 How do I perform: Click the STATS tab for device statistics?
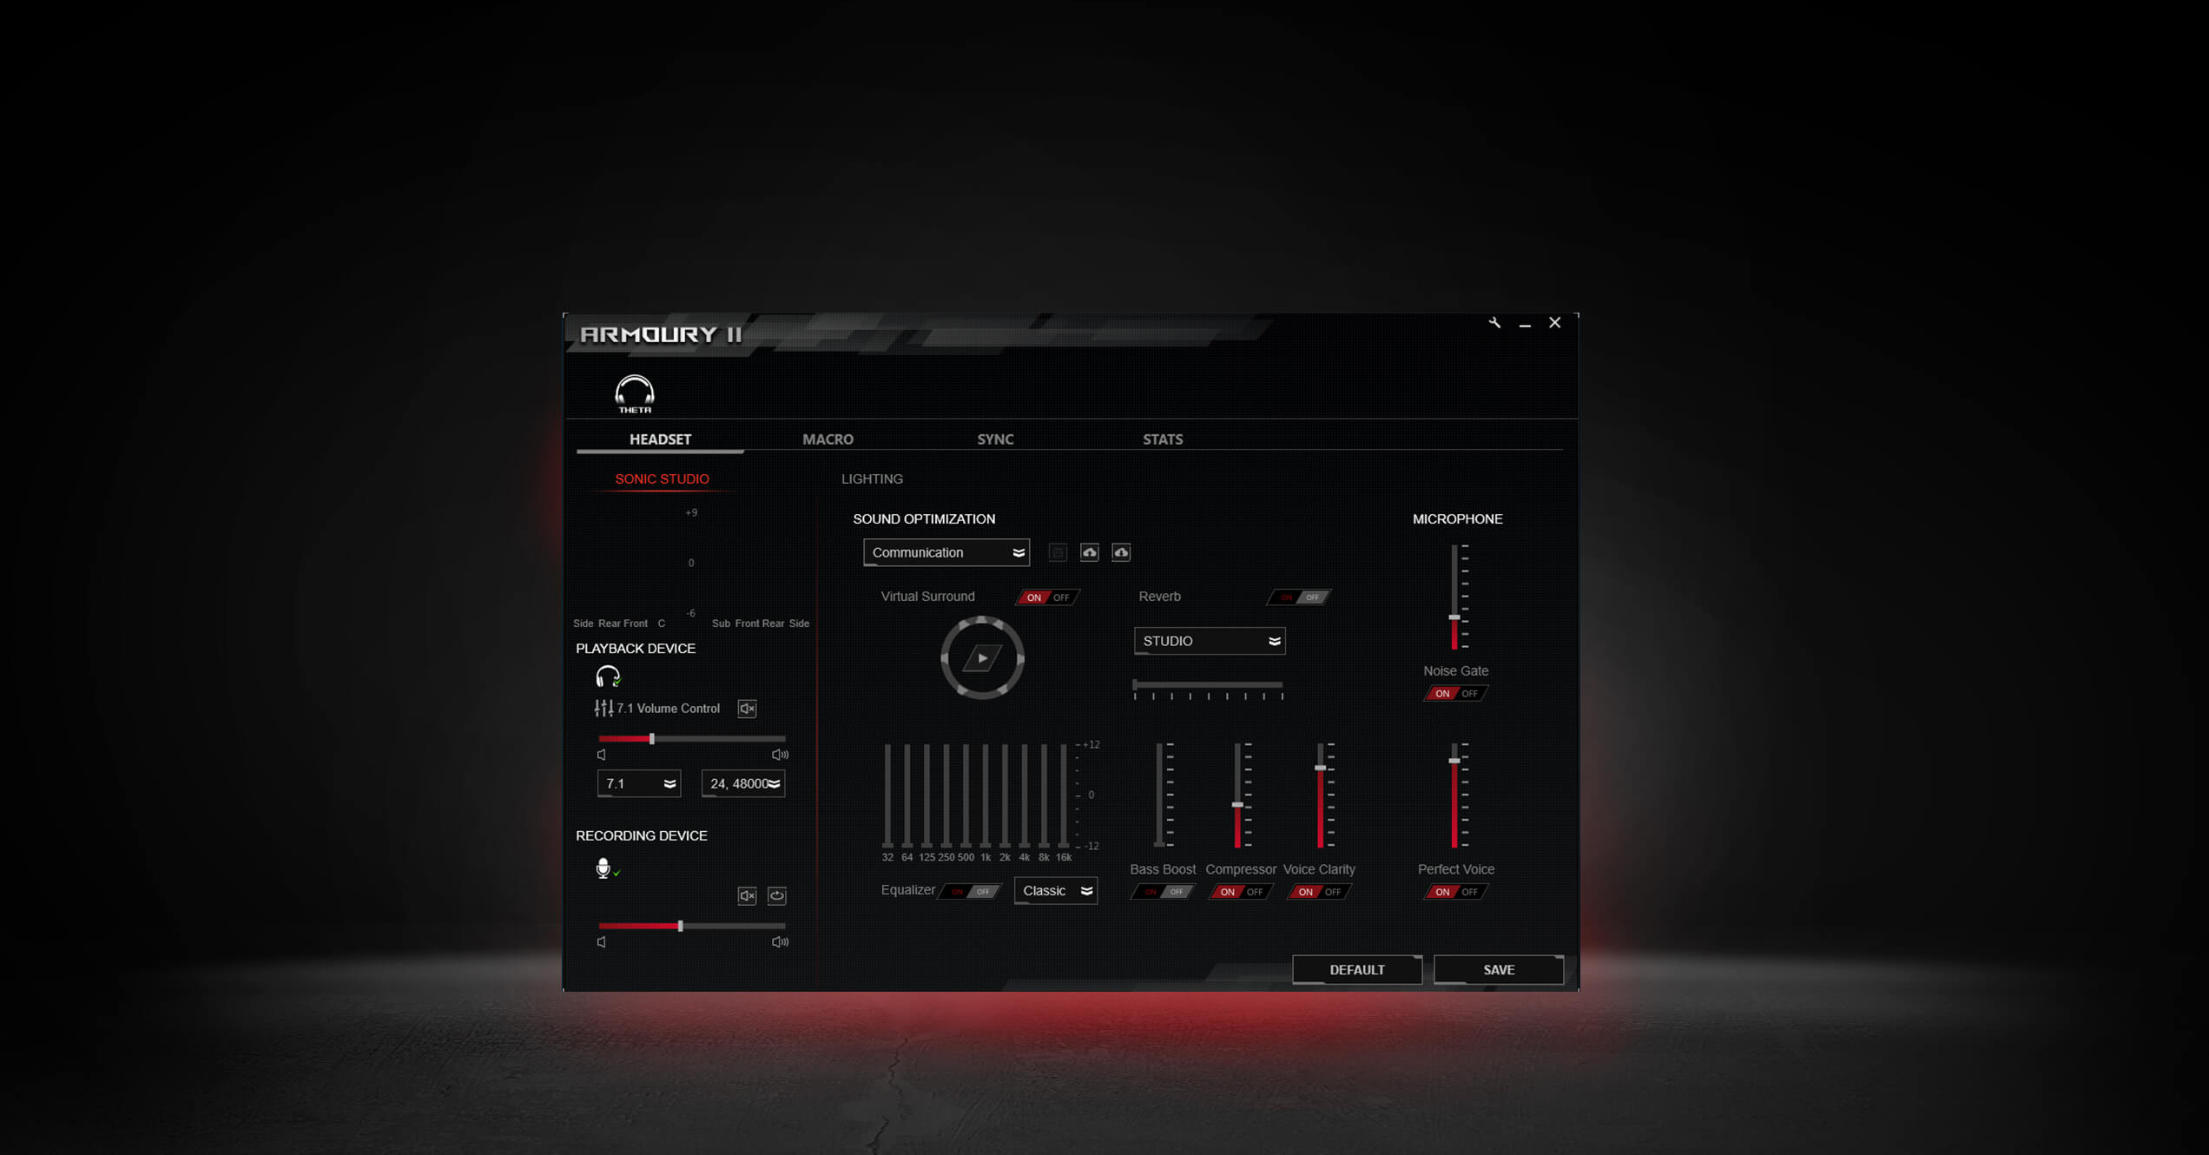(x=1163, y=439)
